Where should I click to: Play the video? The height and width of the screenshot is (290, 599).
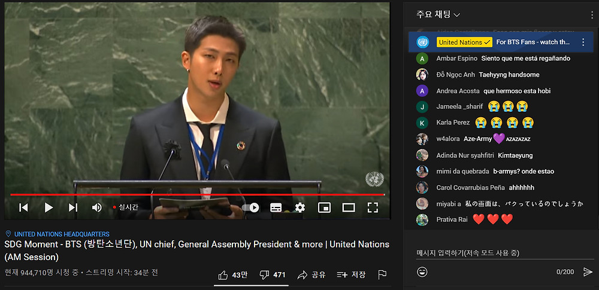pyautogui.click(x=49, y=207)
